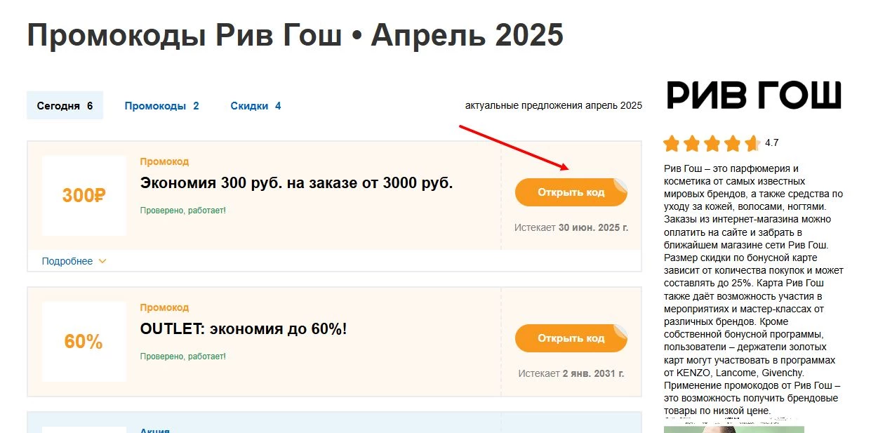Select the third rating star
This screenshot has height=433, width=878.
712,144
